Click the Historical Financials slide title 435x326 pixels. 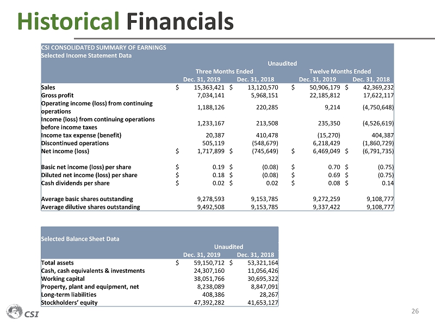[x=126, y=21]
